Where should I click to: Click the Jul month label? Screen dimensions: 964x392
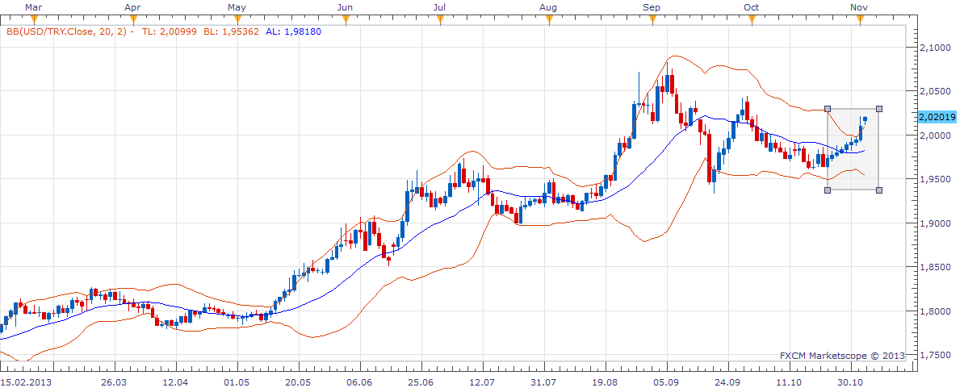point(439,7)
